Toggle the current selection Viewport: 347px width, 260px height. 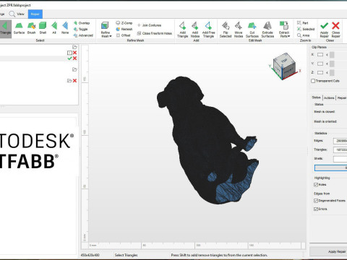(81, 29)
